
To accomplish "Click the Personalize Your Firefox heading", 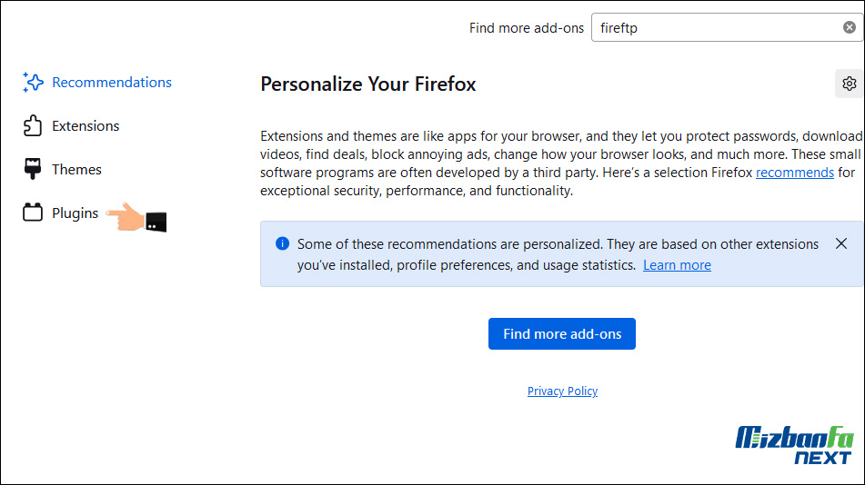I will (368, 84).
